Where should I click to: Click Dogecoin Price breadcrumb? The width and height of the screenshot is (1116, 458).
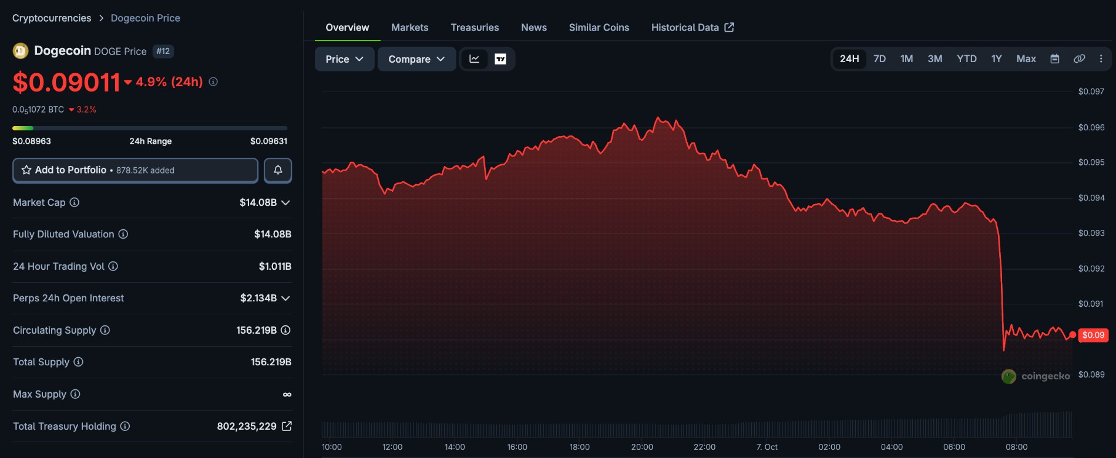146,18
